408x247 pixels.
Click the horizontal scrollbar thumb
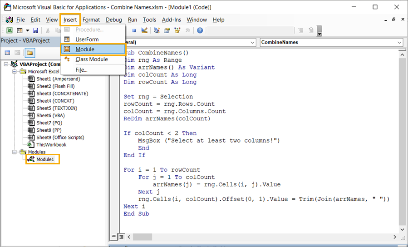143,237
